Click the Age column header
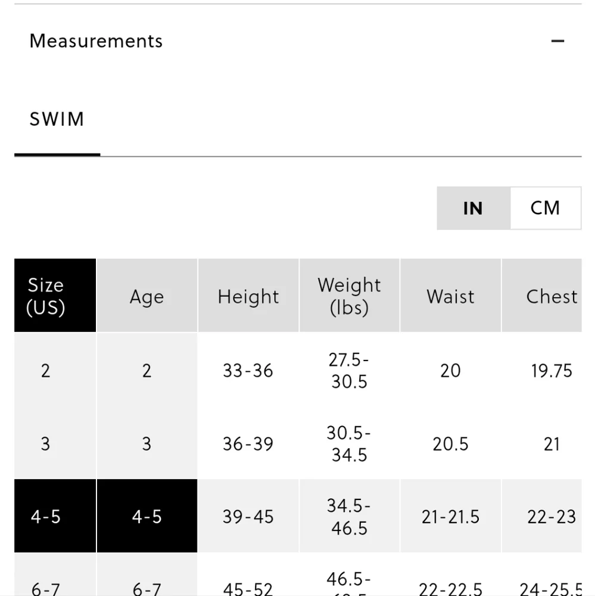This screenshot has height=596, width=595. [147, 296]
